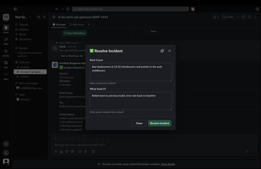Image resolution: width=261 pixels, height=169 pixels.
Task: Go back with the left arrow
Action: pos(57,9)
